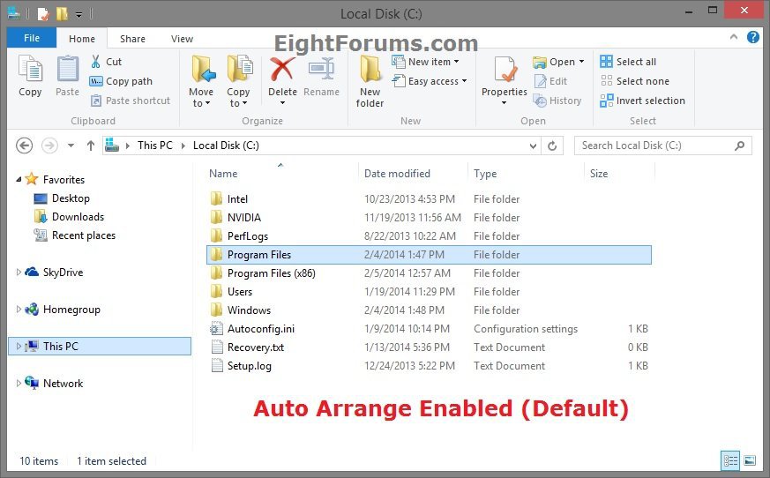This screenshot has height=478, width=770.
Task: Click the Search Local Disk (C:) field
Action: click(x=662, y=146)
